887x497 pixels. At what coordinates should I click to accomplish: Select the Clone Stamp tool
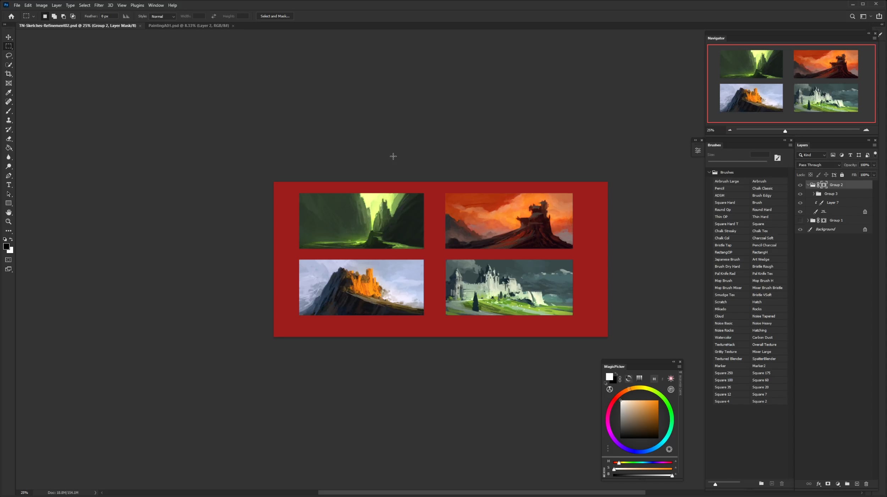point(9,120)
